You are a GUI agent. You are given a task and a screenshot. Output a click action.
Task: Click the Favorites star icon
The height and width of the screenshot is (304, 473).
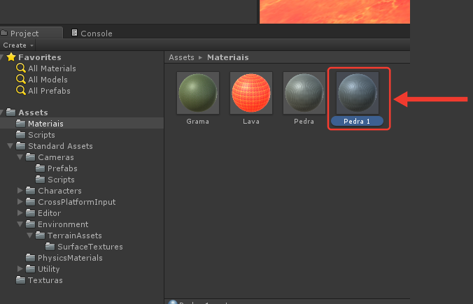[x=11, y=57]
